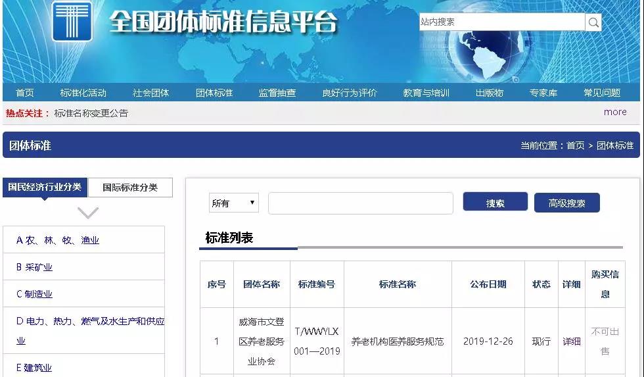Click the 高级搜索 button

pyautogui.click(x=566, y=203)
